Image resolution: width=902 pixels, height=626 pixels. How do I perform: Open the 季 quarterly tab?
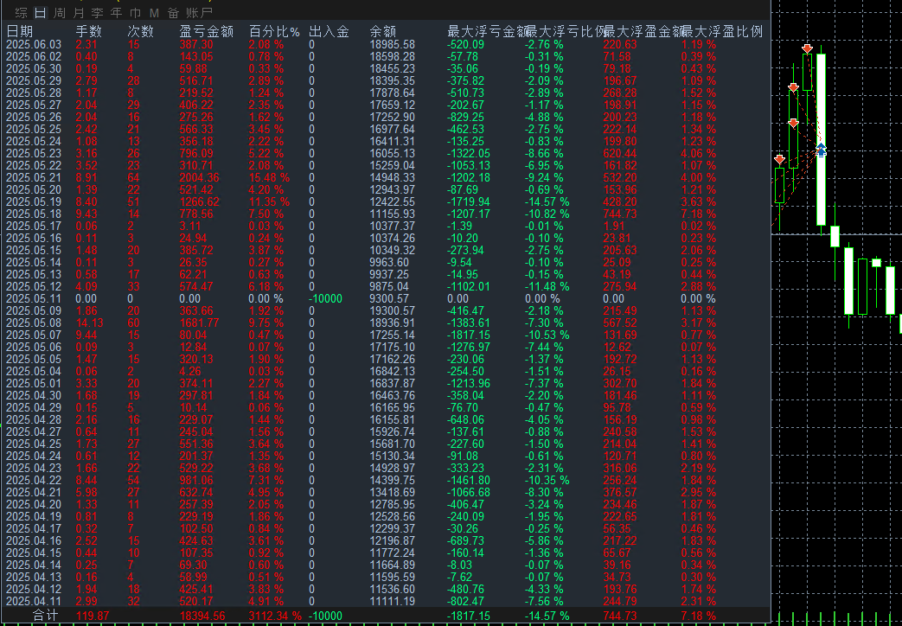tap(97, 13)
